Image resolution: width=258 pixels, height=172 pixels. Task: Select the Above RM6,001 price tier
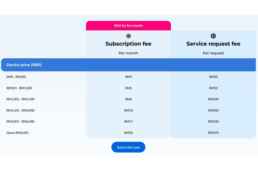tap(17, 133)
